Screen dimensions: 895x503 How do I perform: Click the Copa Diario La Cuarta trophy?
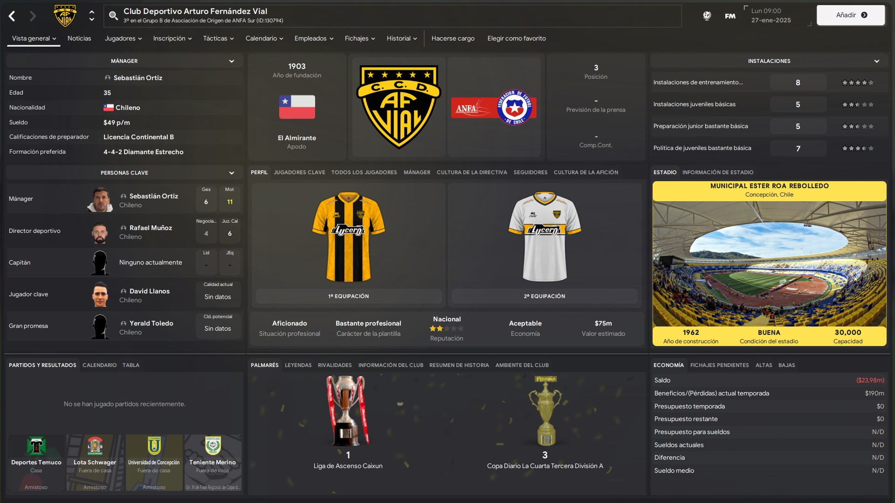(545, 411)
